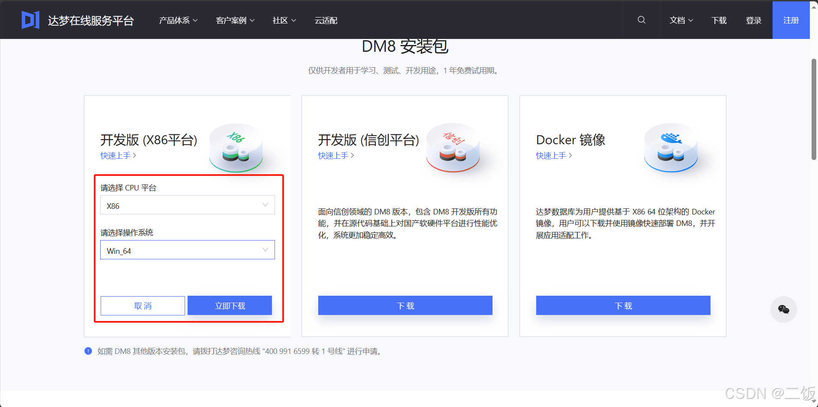818x407 pixels.
Task: Expand the 产品体系 menu
Action: coord(178,20)
